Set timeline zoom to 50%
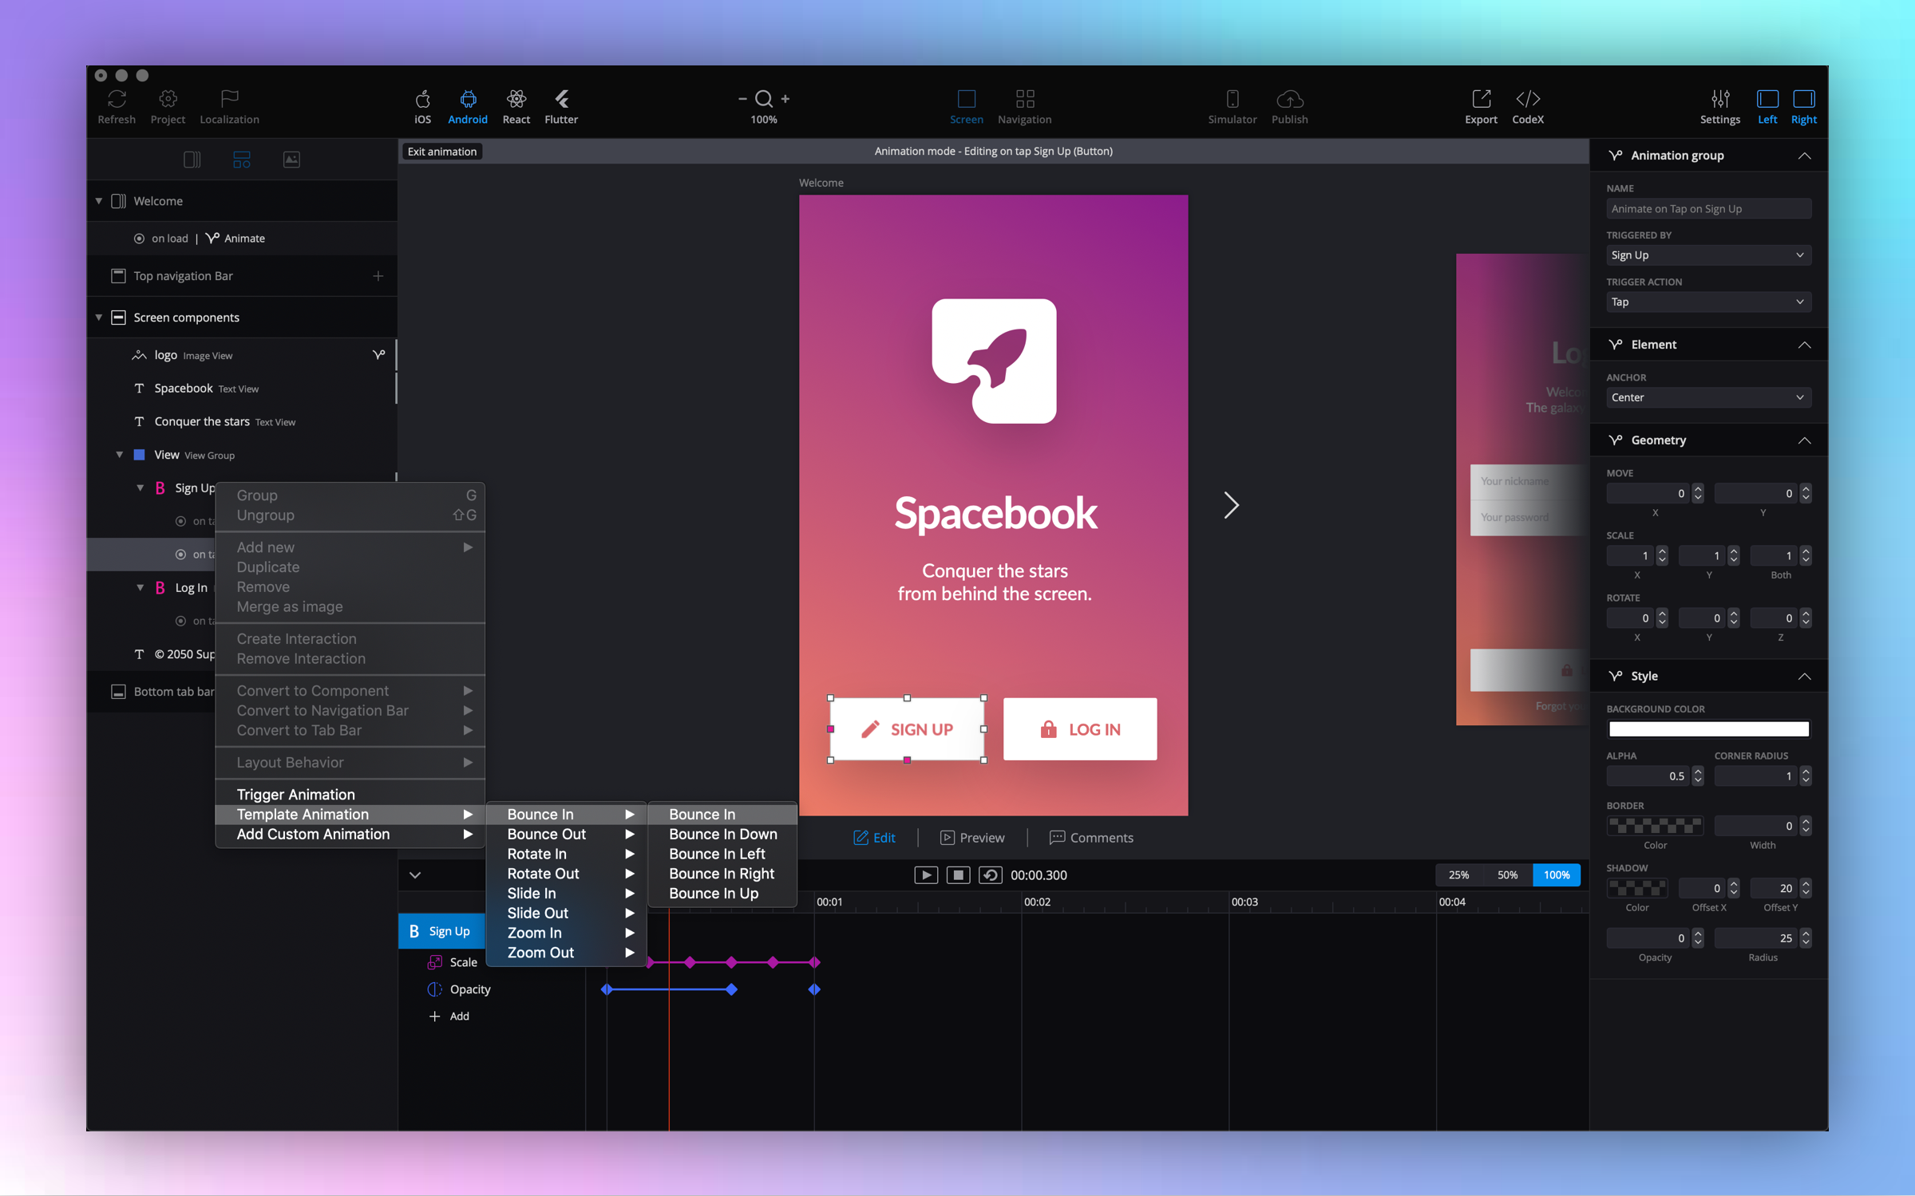The image size is (1915, 1196). [1507, 875]
